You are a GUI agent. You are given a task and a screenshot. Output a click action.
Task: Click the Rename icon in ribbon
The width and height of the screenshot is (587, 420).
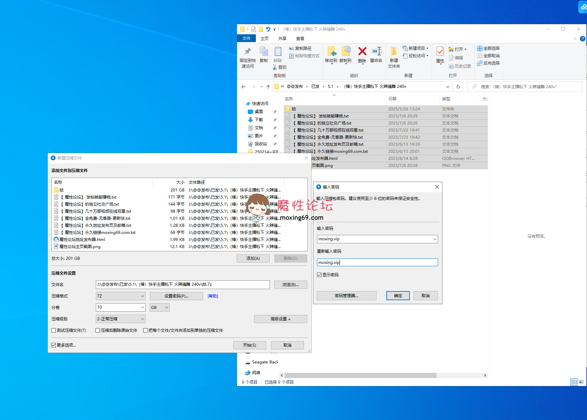(376, 51)
